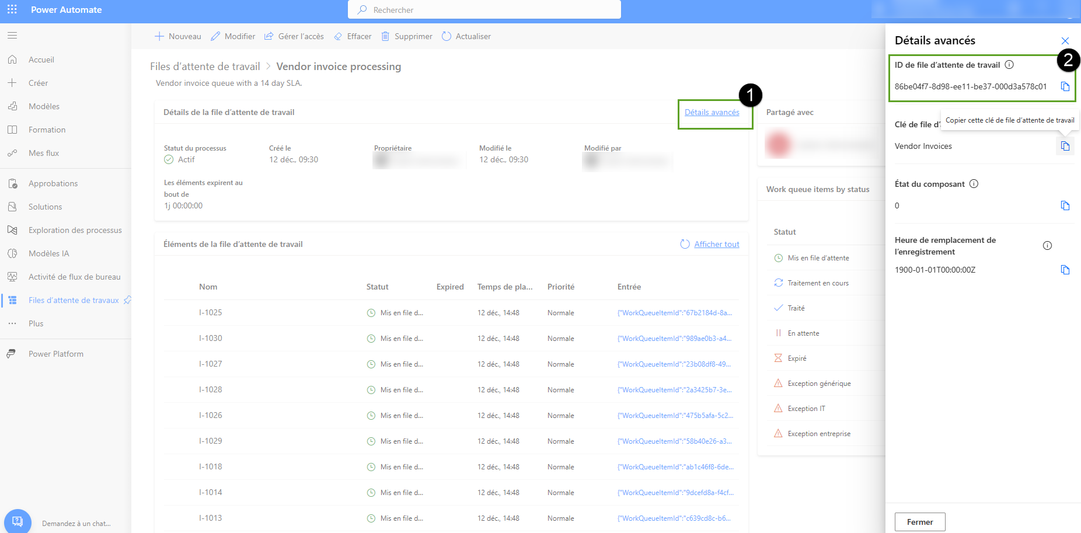
Task: Copy the work queue key Vendor Invoices
Action: tap(1065, 146)
